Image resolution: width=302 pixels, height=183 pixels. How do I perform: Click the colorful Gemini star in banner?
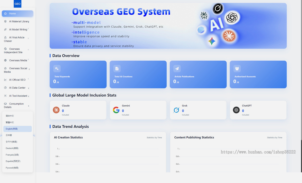point(212,41)
